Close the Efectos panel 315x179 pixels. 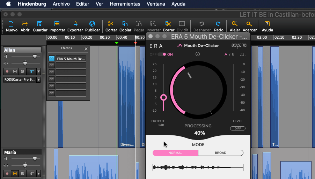pos(86,49)
